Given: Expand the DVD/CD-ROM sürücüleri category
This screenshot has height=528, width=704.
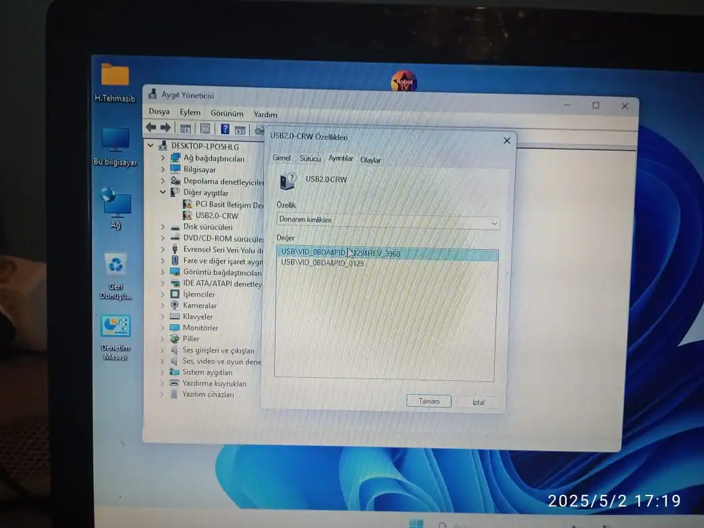Looking at the screenshot, I should point(163,238).
